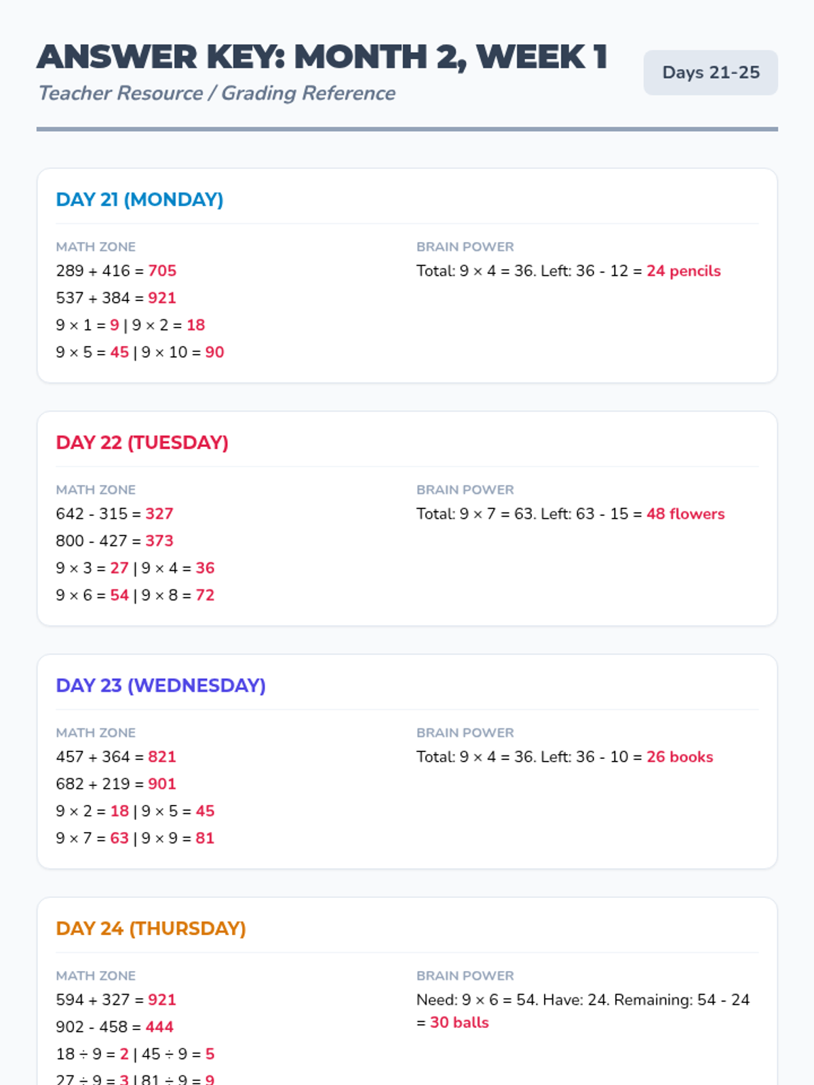Image resolution: width=814 pixels, height=1085 pixels.
Task: Click the 800 - 427 = 373 line
Action: (115, 540)
